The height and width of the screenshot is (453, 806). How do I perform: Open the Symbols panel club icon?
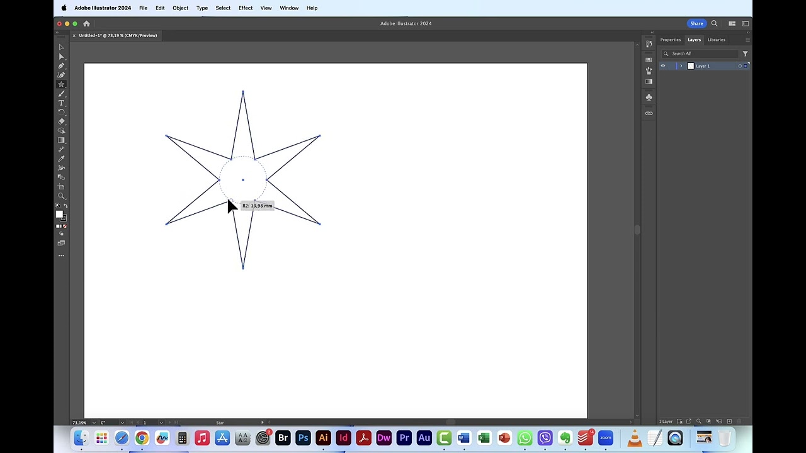point(649,98)
